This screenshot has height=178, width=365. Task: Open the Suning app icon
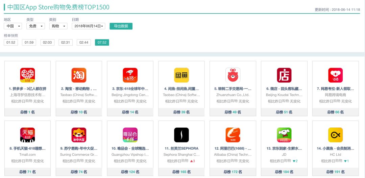tap(79, 135)
